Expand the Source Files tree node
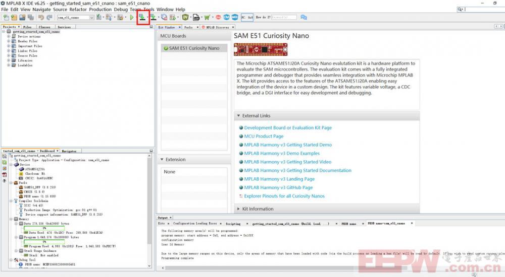 [x=9, y=55]
